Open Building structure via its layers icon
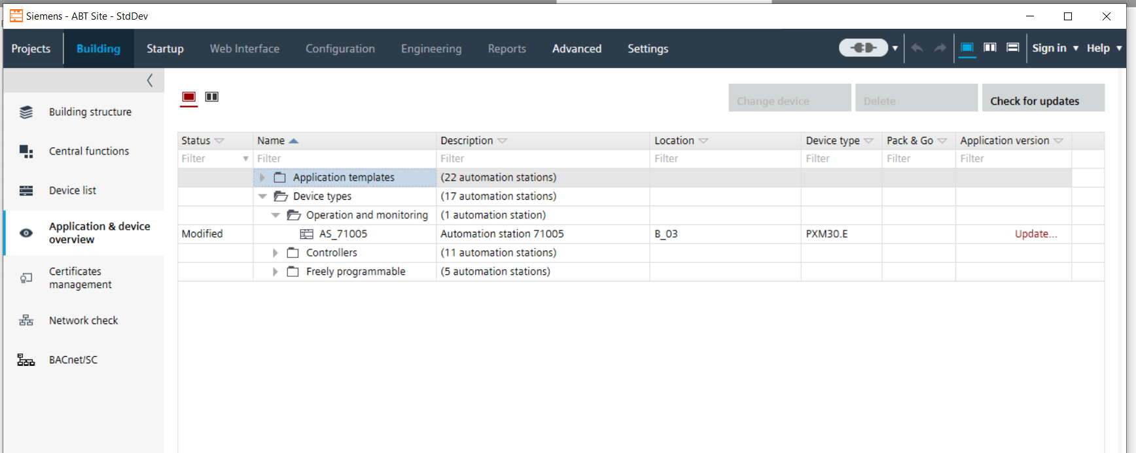Screen dimensions: 1136x453 (x=26, y=113)
